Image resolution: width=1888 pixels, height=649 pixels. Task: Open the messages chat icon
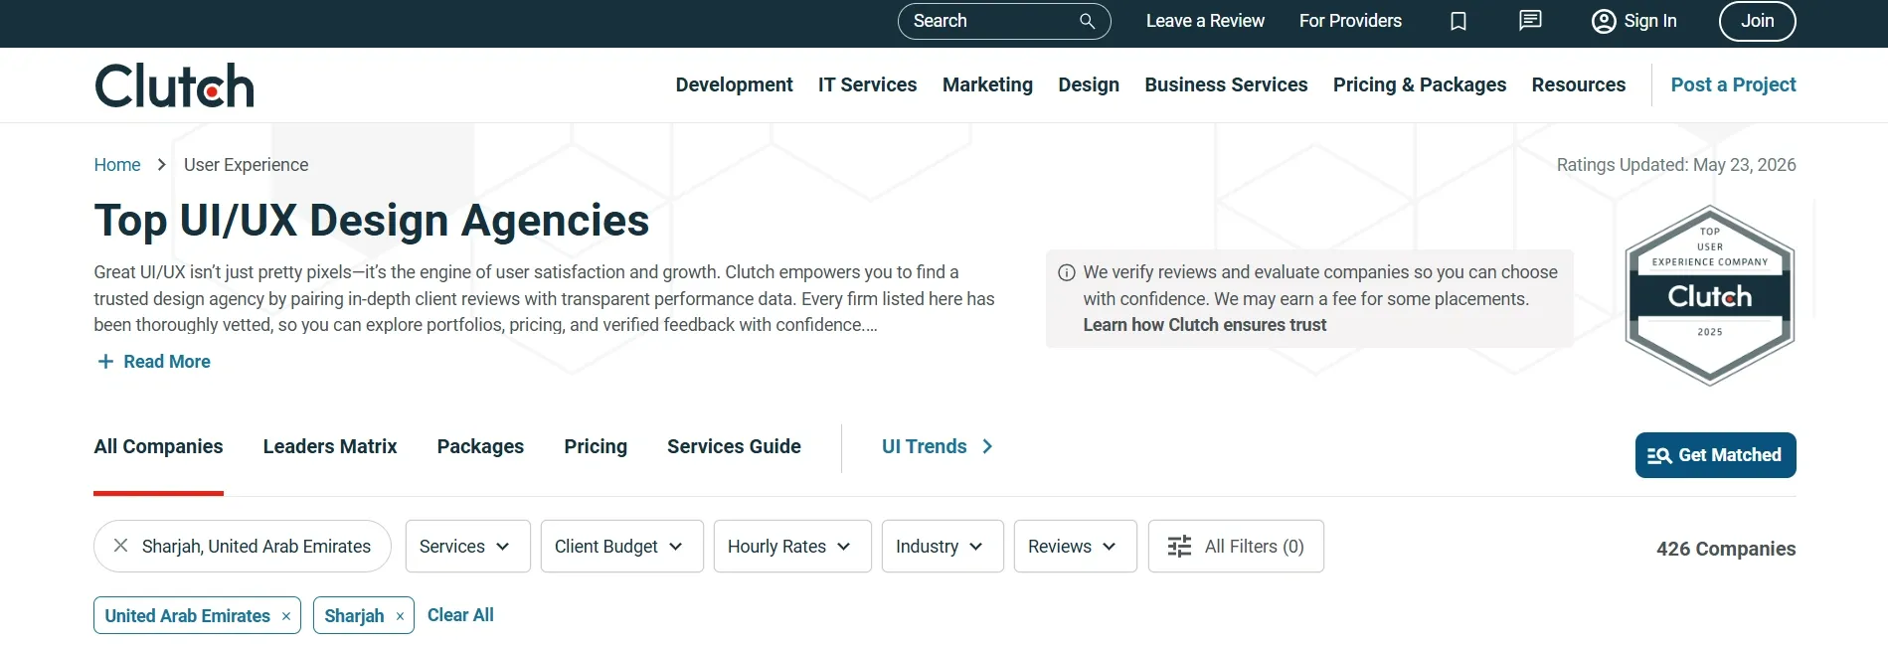(1530, 20)
